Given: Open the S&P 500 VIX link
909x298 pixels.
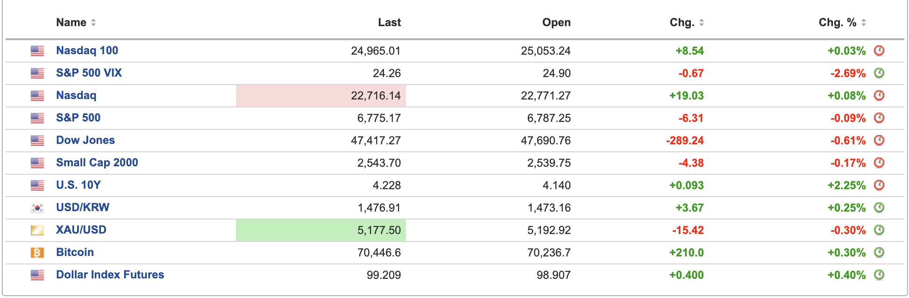Looking at the screenshot, I should click(x=89, y=73).
